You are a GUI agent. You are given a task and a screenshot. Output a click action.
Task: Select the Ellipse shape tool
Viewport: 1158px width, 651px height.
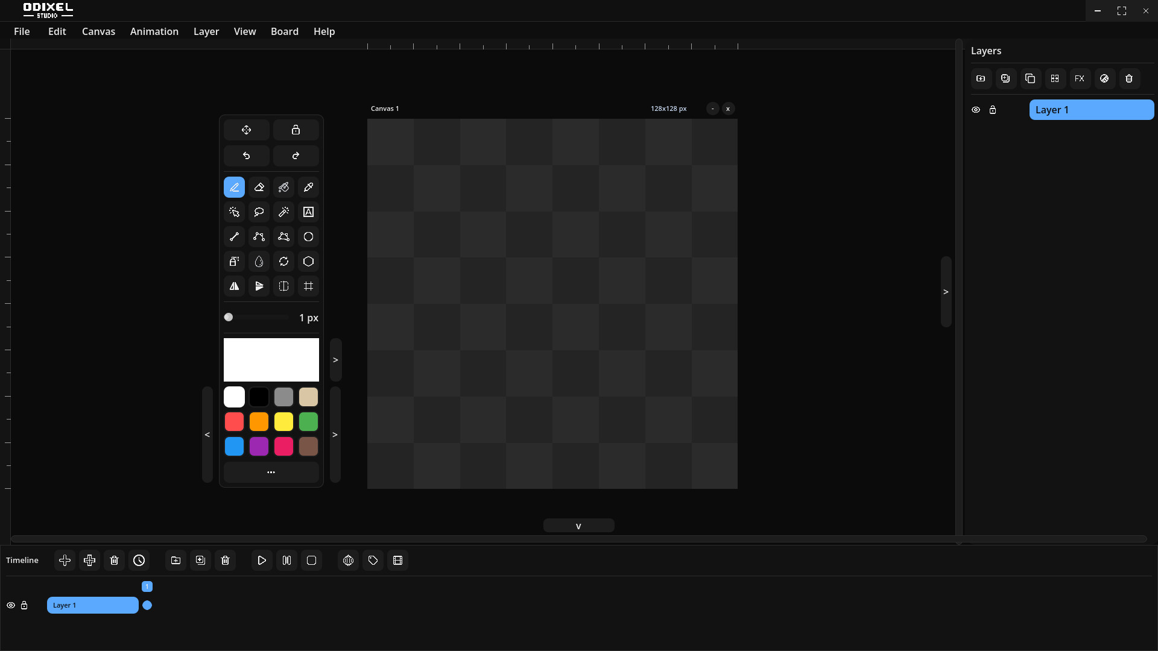point(308,237)
